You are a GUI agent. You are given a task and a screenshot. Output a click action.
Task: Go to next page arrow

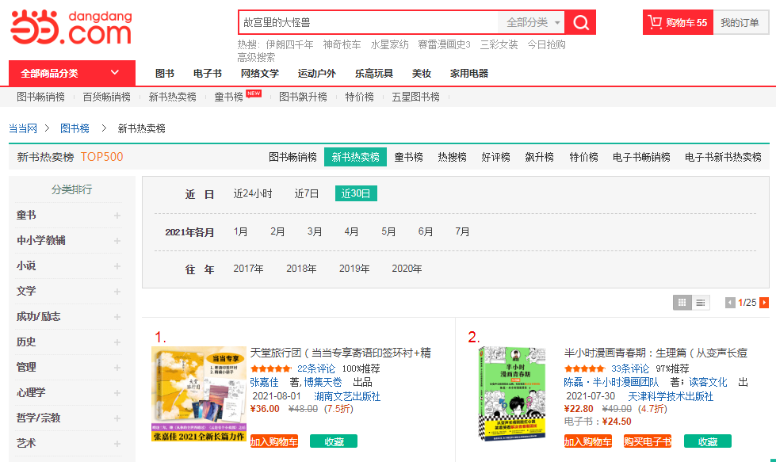[x=764, y=303]
